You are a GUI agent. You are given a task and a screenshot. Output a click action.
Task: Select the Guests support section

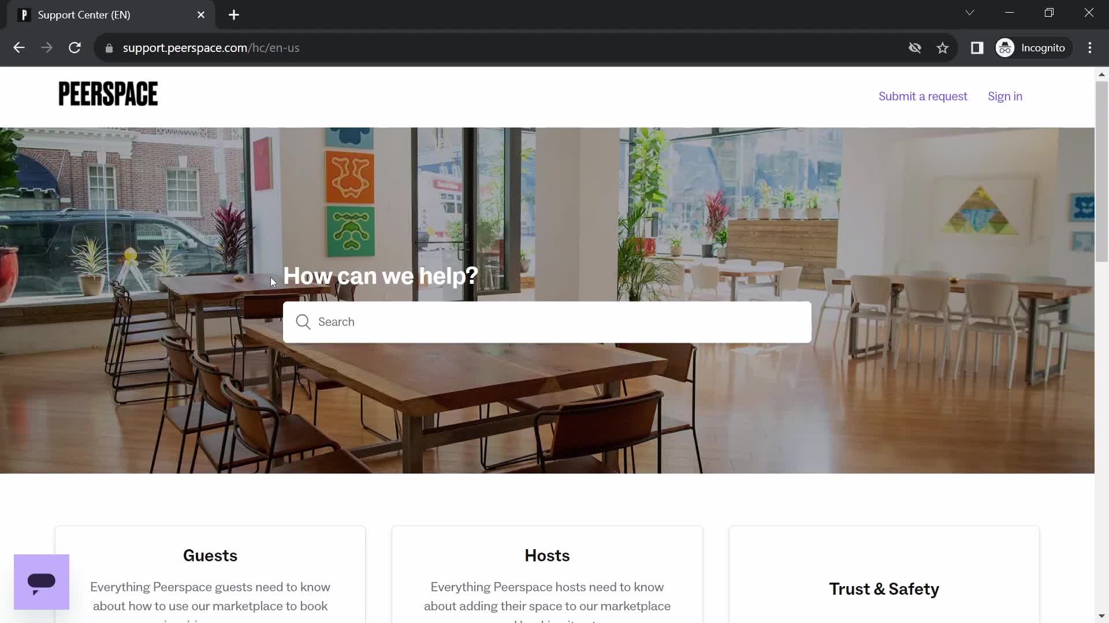210,554
